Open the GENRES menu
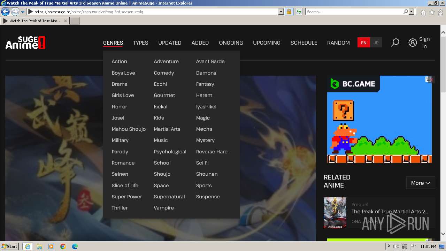Screen dimensions: 446x251 [x=113, y=43]
